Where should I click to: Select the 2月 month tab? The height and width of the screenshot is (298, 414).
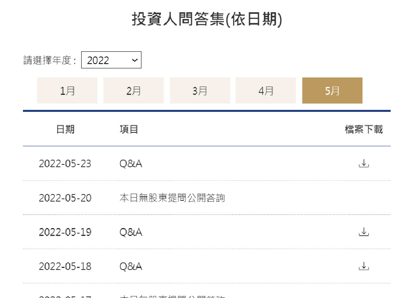tap(133, 90)
